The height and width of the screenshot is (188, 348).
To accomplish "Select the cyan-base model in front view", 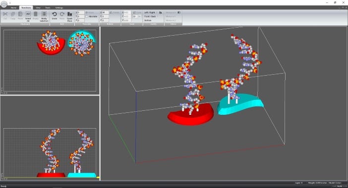I will tap(82, 153).
